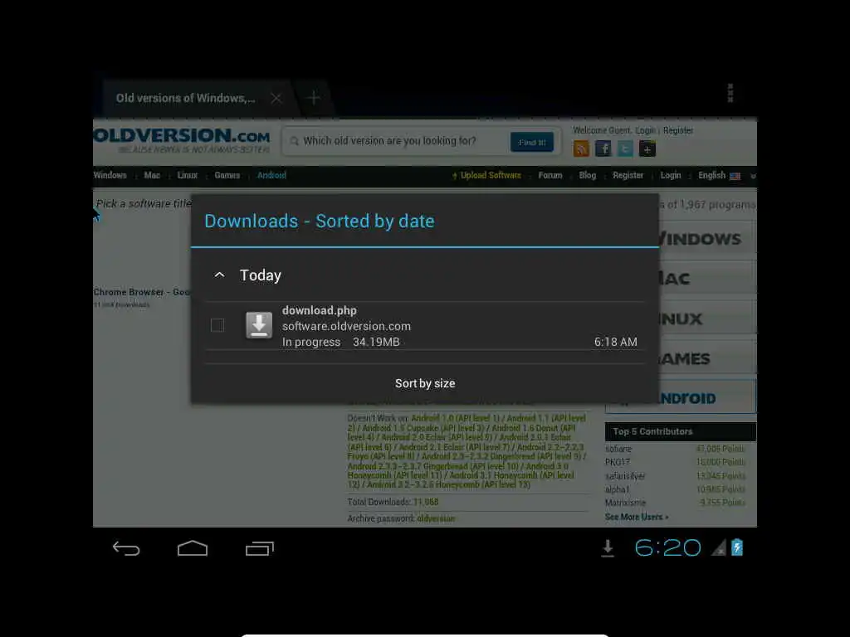Open contributor Matrixisme profile
This screenshot has width=850, height=637.
point(626,503)
